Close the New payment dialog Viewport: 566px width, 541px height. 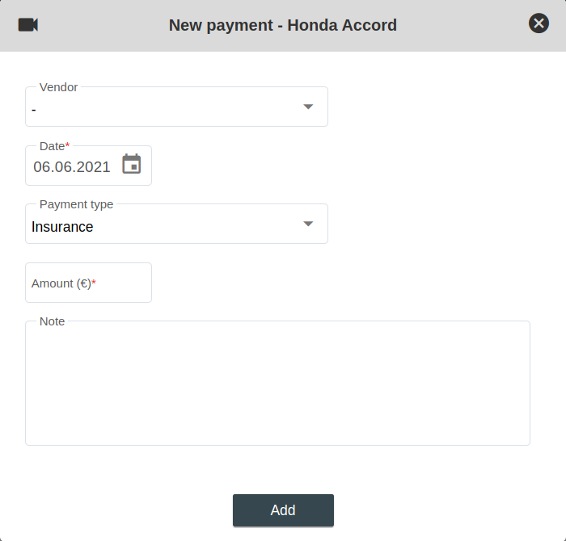click(539, 23)
